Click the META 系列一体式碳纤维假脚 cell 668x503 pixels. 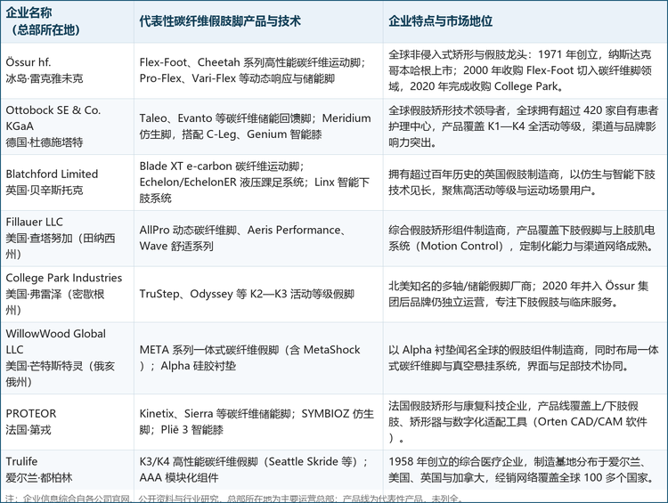click(258, 358)
